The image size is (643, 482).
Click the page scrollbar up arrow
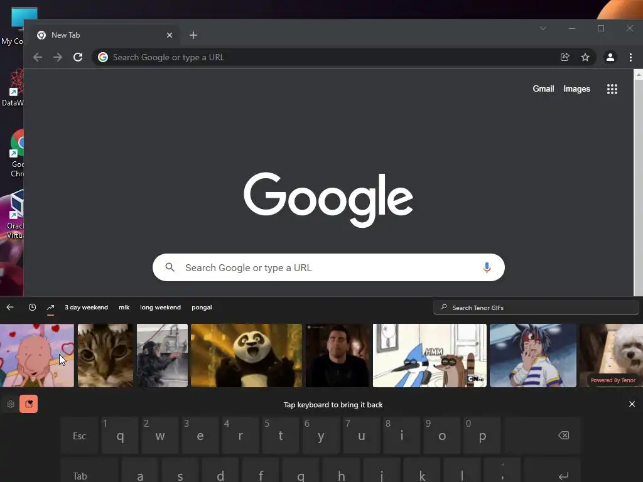638,75
